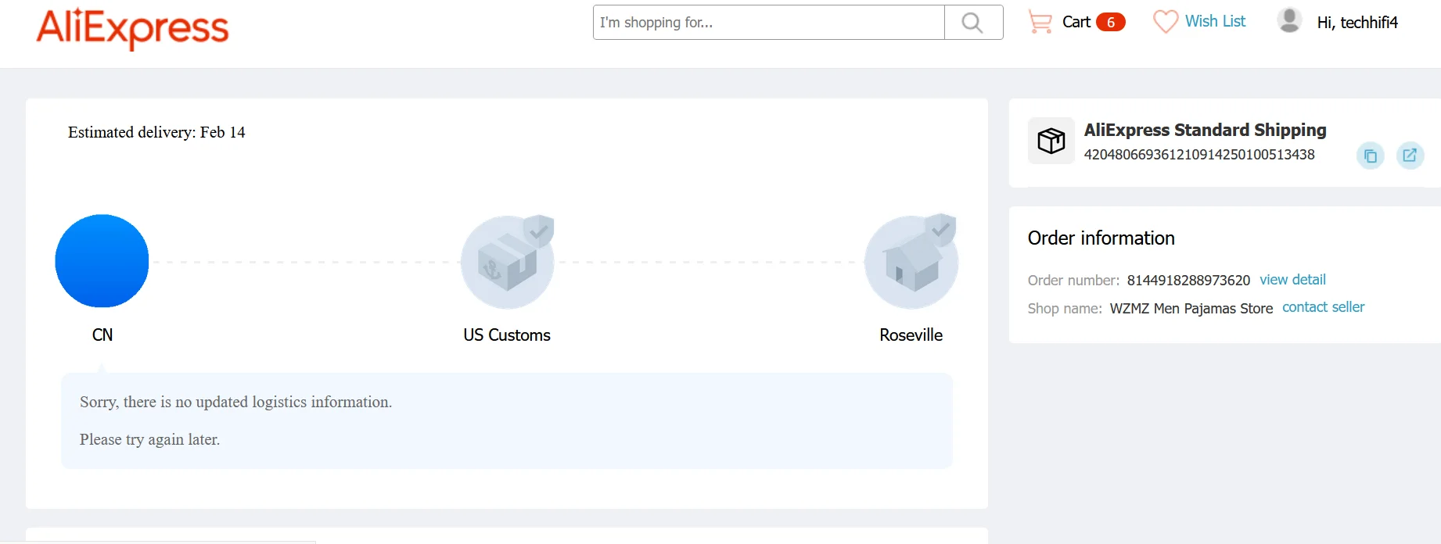Click the shipping box icon

pos(1051,141)
